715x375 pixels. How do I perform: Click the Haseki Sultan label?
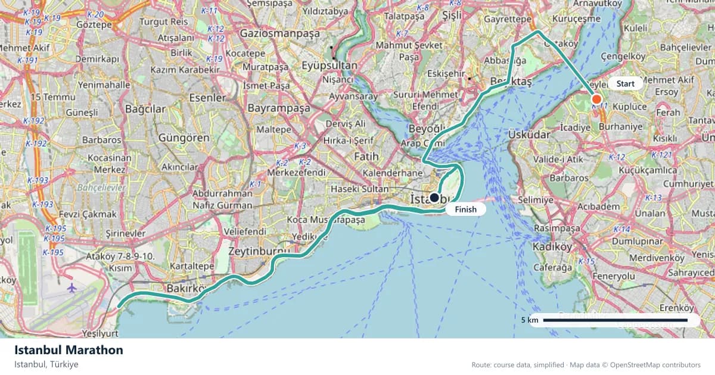pyautogui.click(x=359, y=189)
